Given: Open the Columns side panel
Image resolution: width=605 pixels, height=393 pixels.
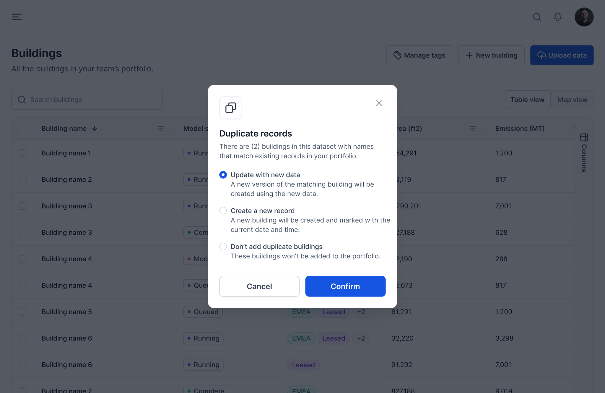Looking at the screenshot, I should click(x=584, y=153).
